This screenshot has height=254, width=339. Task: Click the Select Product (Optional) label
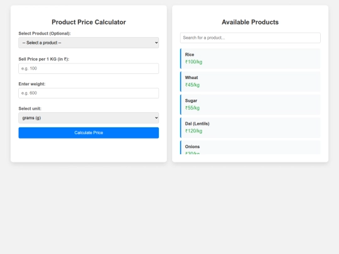[x=45, y=33]
